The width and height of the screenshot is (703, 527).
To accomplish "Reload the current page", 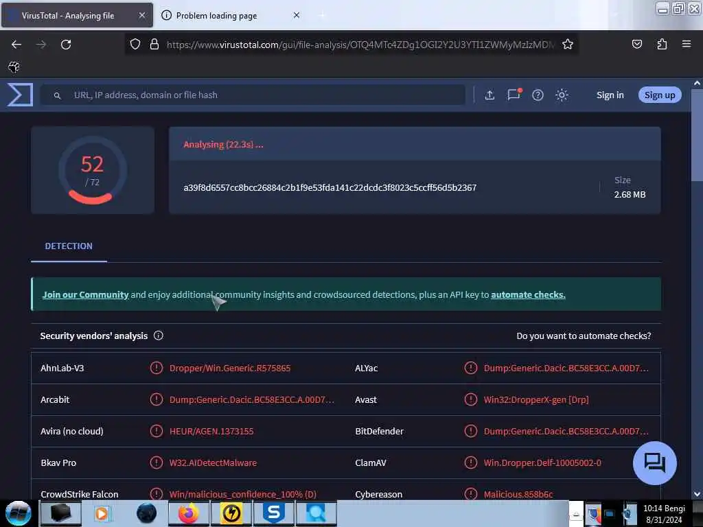I will (x=66, y=45).
